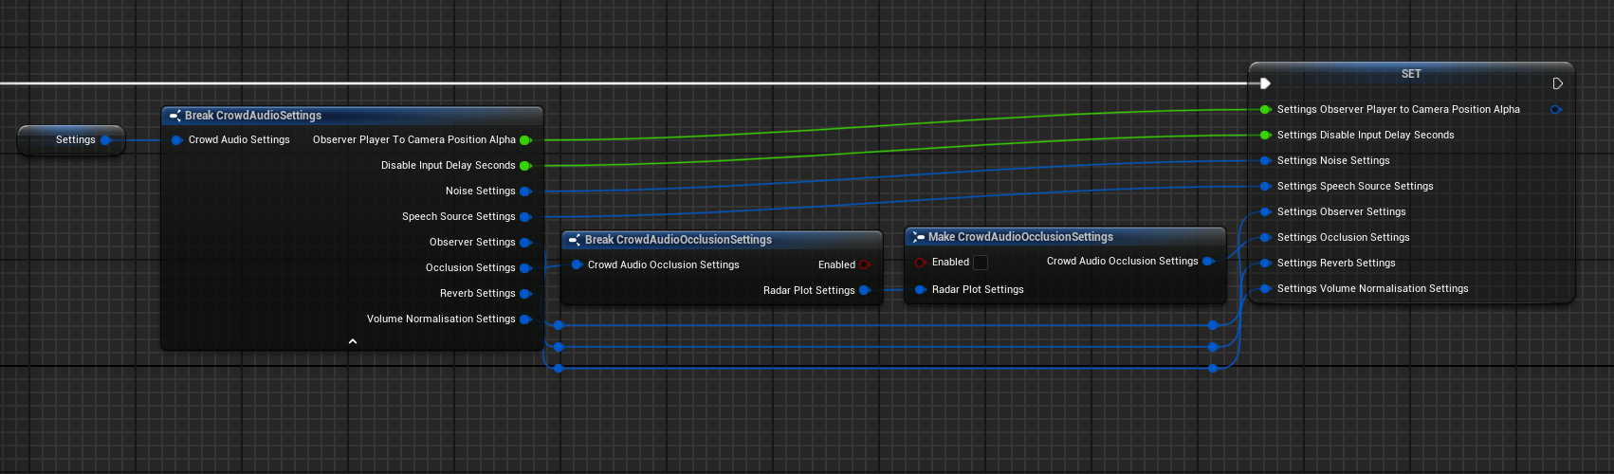
Task: Click Crowd Audio Occlusion Settings output pin on Make node
Action: pyautogui.click(x=1207, y=262)
